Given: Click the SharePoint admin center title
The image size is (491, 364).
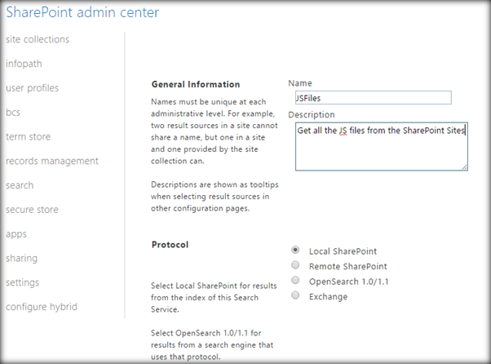Looking at the screenshot, I should pos(82,12).
